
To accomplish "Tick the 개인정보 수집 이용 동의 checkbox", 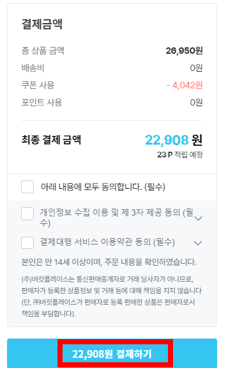I will pos(27,214).
